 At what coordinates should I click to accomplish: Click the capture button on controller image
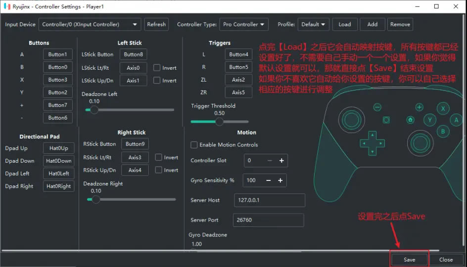[386, 120]
